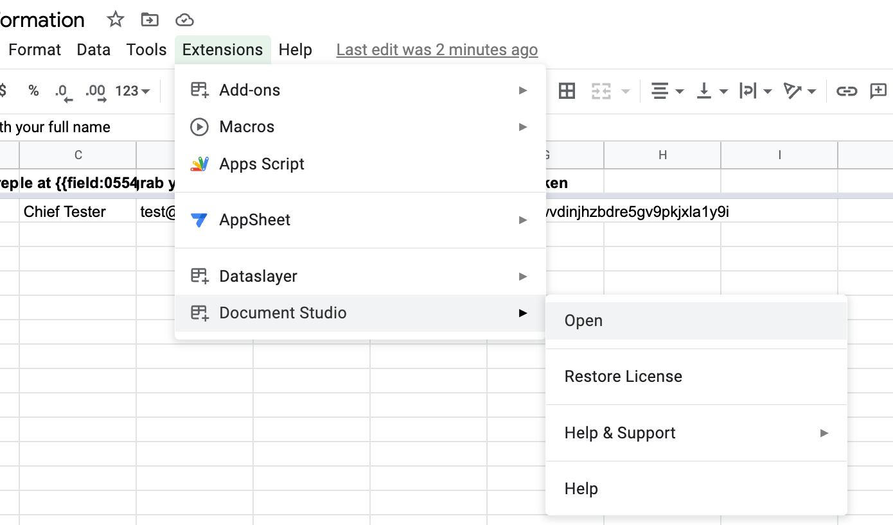Expand the AppSheet submenu arrow

[523, 220]
